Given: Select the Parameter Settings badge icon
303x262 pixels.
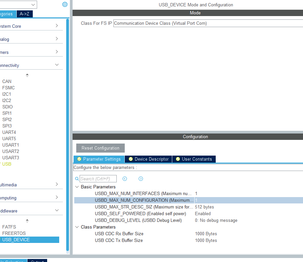Looking at the screenshot, I should point(79,159).
